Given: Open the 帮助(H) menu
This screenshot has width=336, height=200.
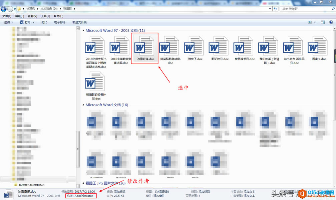Looking at the screenshot, I should tap(58, 16).
